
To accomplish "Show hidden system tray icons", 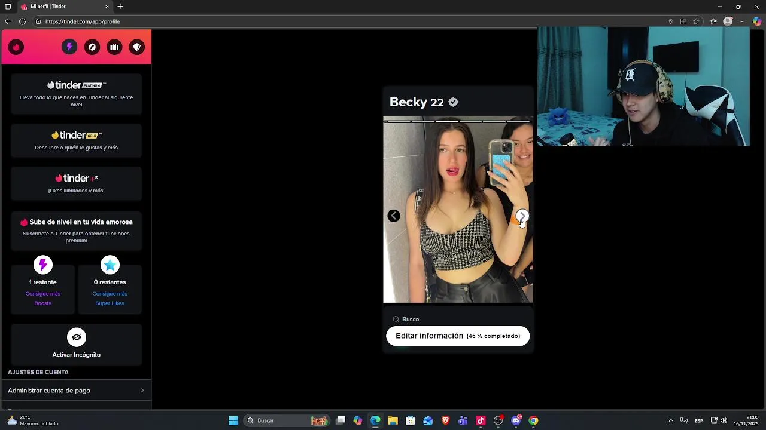I will click(671, 420).
